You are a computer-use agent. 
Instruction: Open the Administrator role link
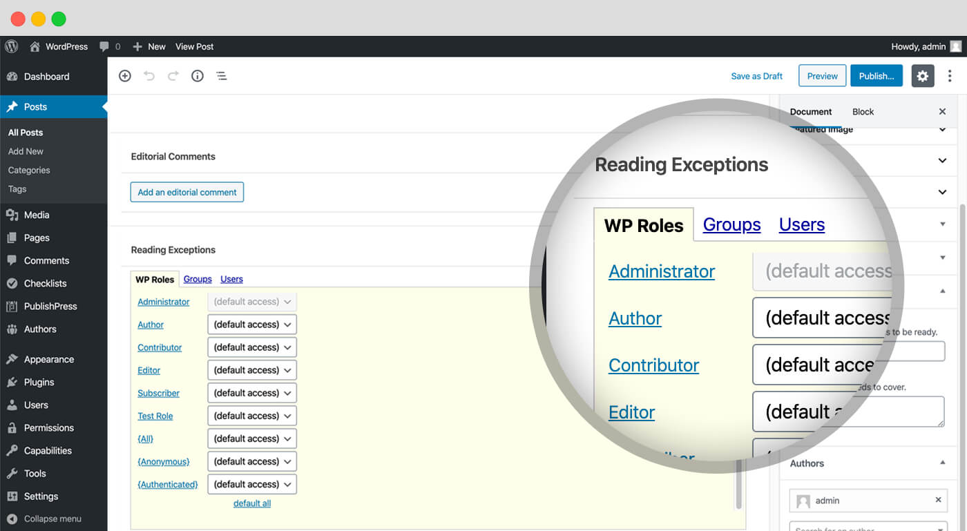[x=164, y=302]
